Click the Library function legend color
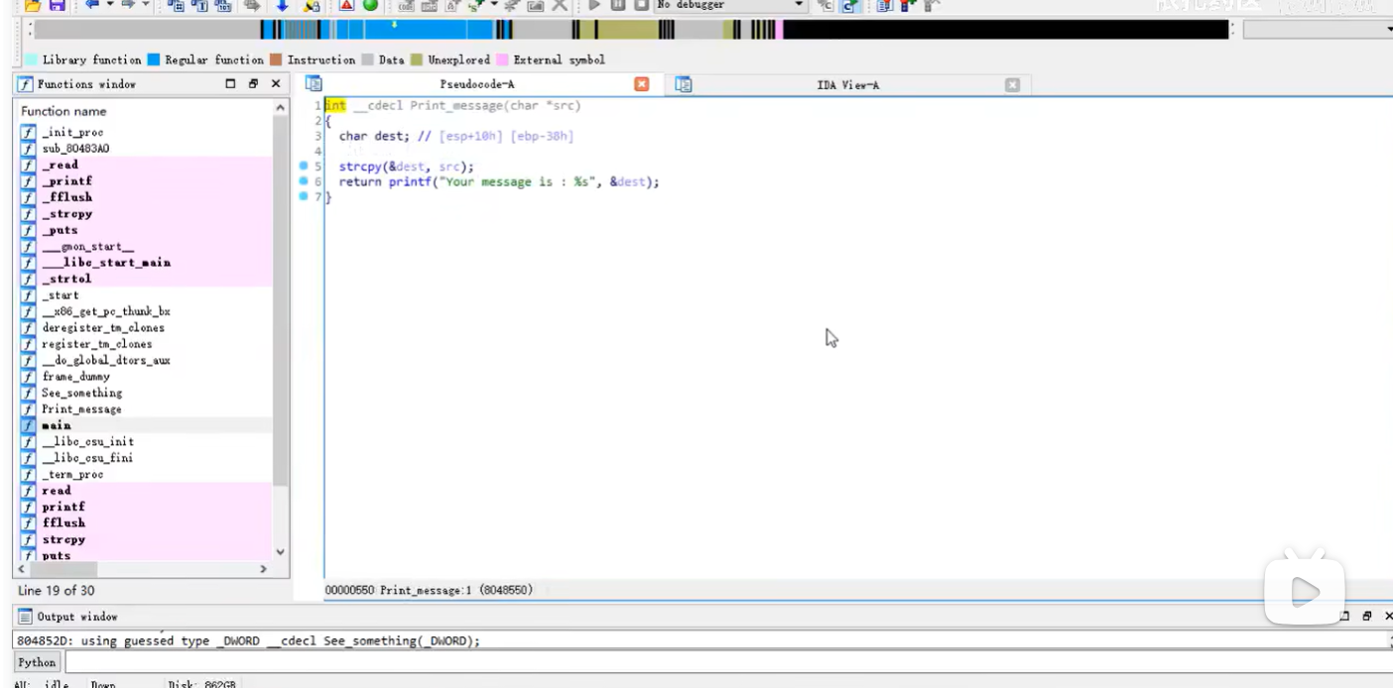This screenshot has width=1393, height=688. click(x=31, y=60)
